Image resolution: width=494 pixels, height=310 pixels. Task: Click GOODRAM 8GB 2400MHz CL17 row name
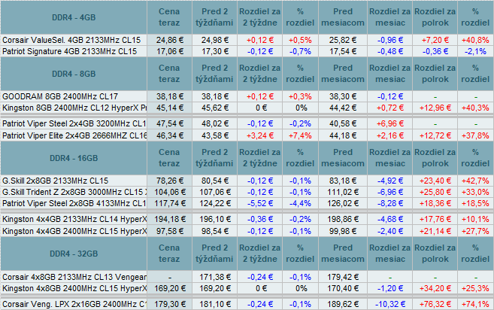[60, 96]
